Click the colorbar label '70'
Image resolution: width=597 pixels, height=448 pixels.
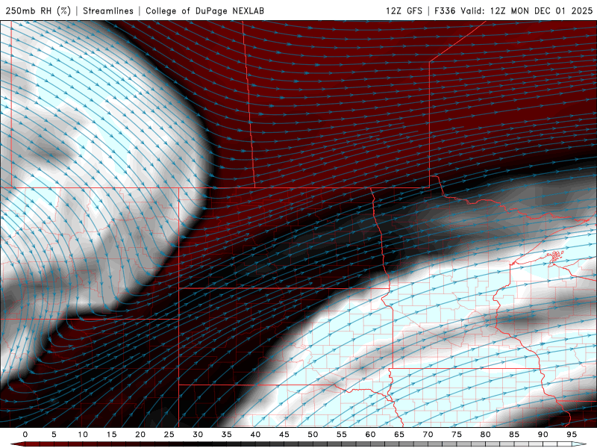(428, 435)
